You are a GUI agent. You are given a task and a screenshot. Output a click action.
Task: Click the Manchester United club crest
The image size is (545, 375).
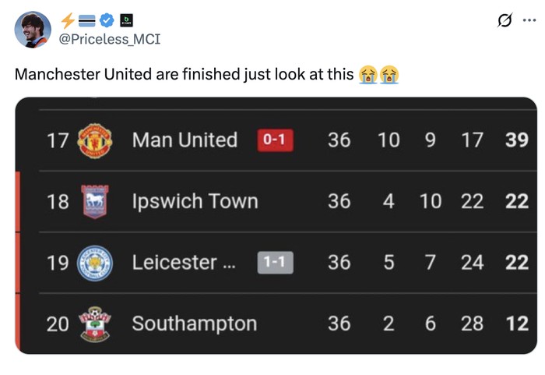click(96, 141)
